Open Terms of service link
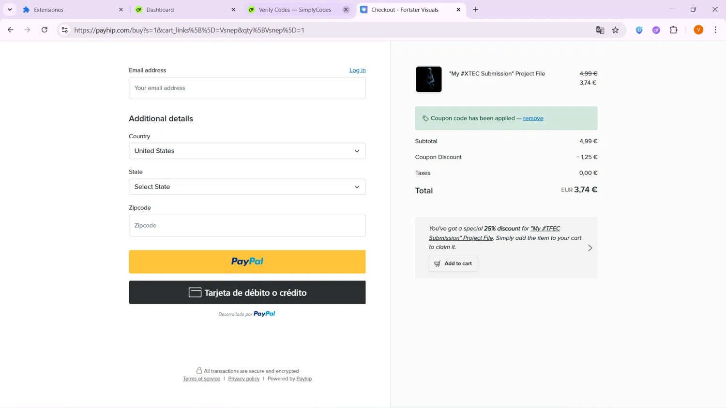Image resolution: width=726 pixels, height=408 pixels. tap(201, 379)
